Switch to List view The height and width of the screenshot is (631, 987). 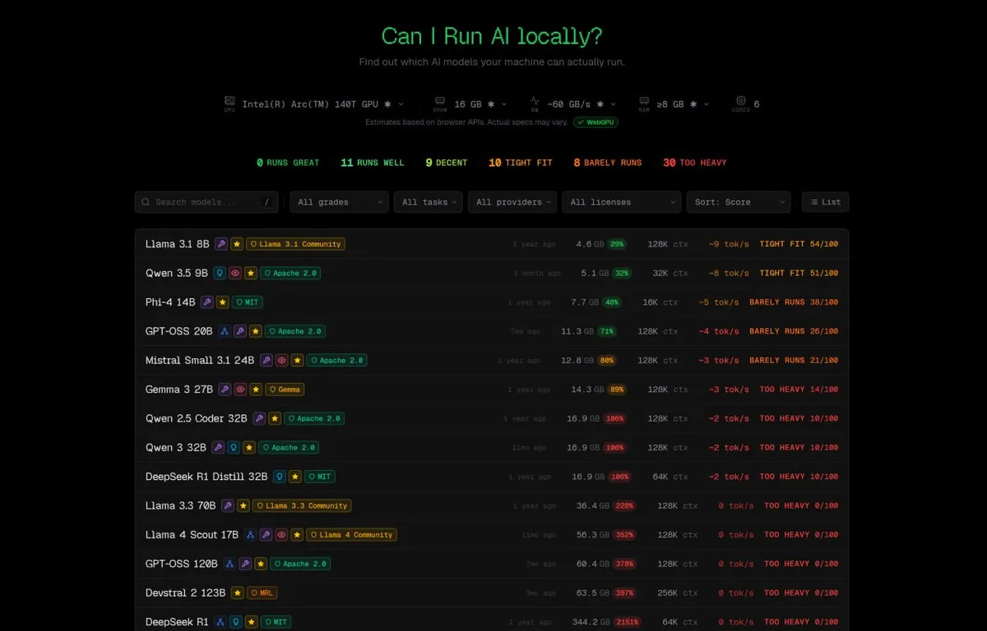click(x=825, y=201)
